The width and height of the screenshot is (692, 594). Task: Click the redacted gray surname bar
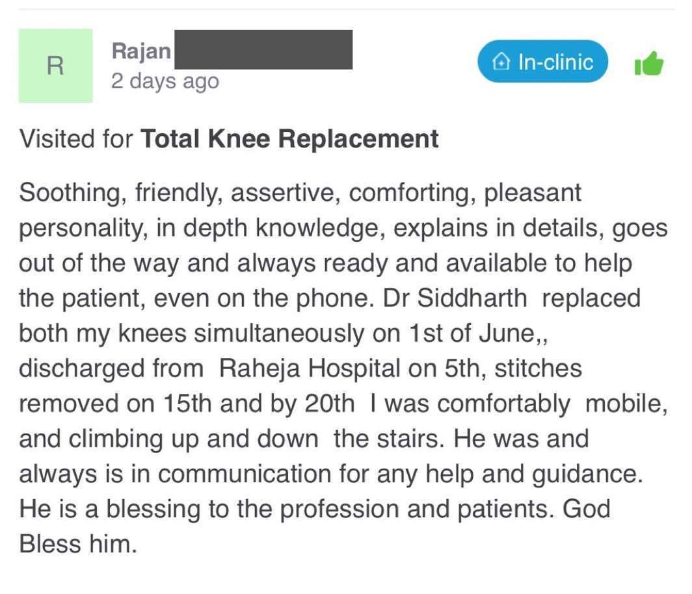pos(263,50)
